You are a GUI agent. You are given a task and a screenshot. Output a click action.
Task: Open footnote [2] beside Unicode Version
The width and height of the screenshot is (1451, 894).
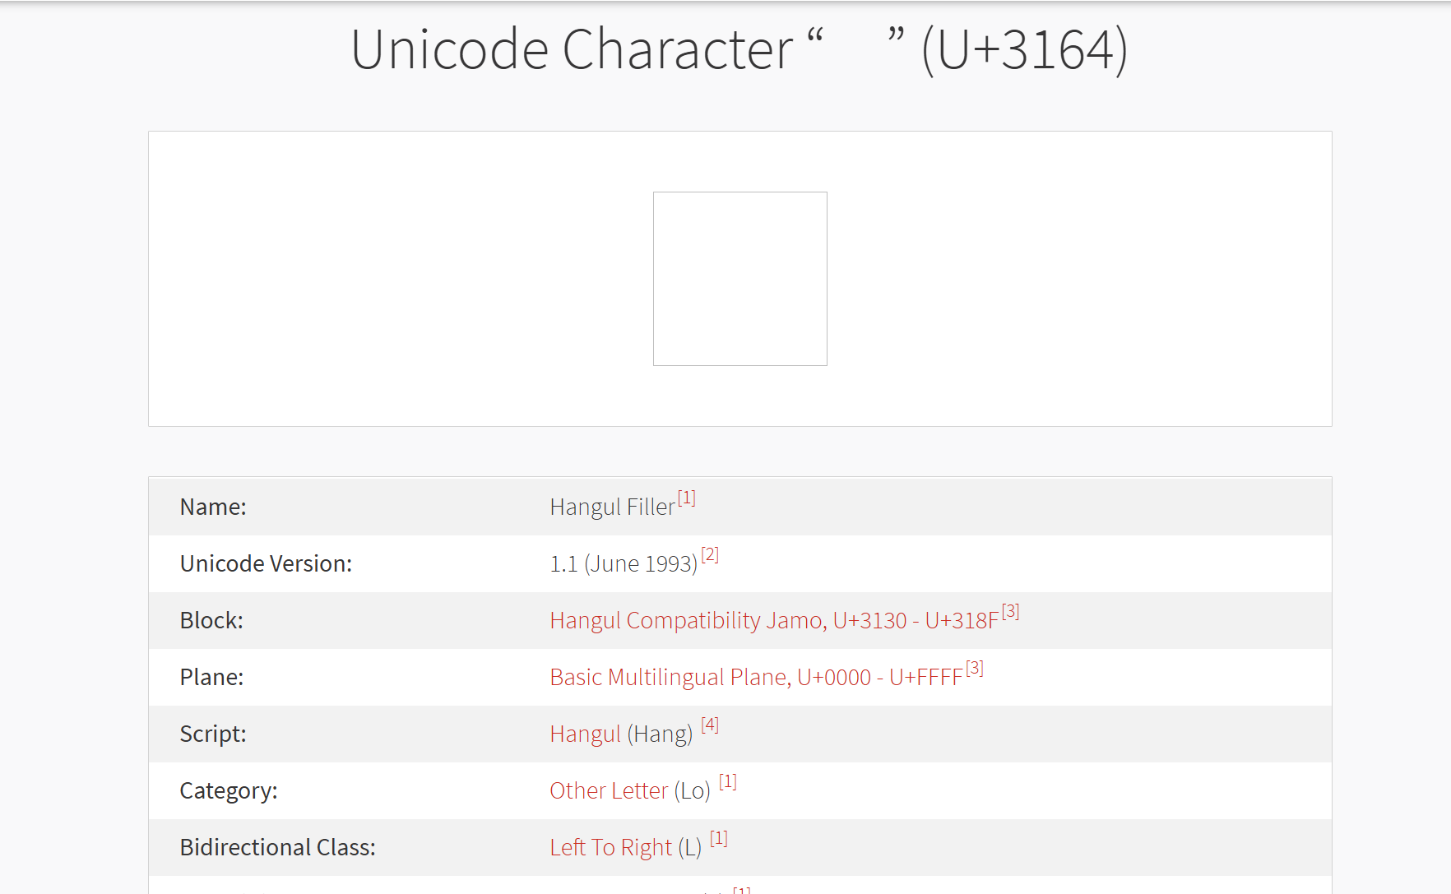click(710, 554)
